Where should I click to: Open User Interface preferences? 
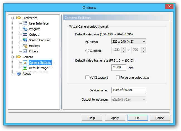(x=39, y=23)
